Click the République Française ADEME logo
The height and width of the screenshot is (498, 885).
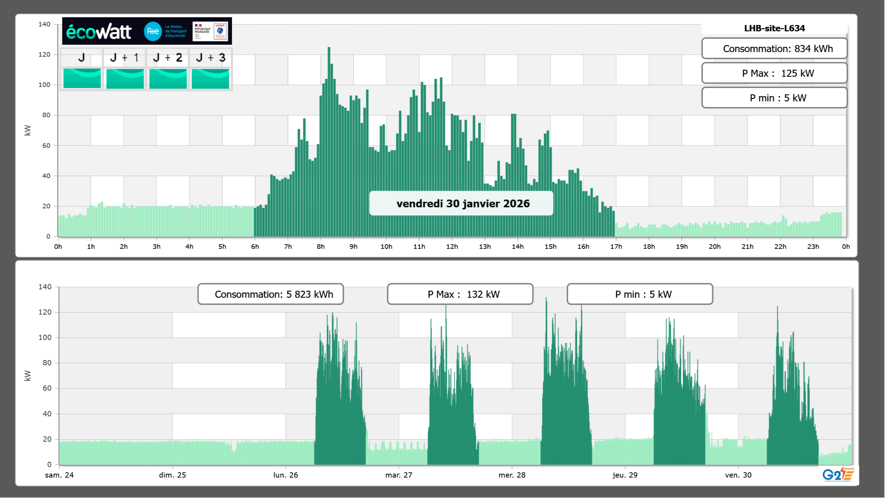coord(210,31)
